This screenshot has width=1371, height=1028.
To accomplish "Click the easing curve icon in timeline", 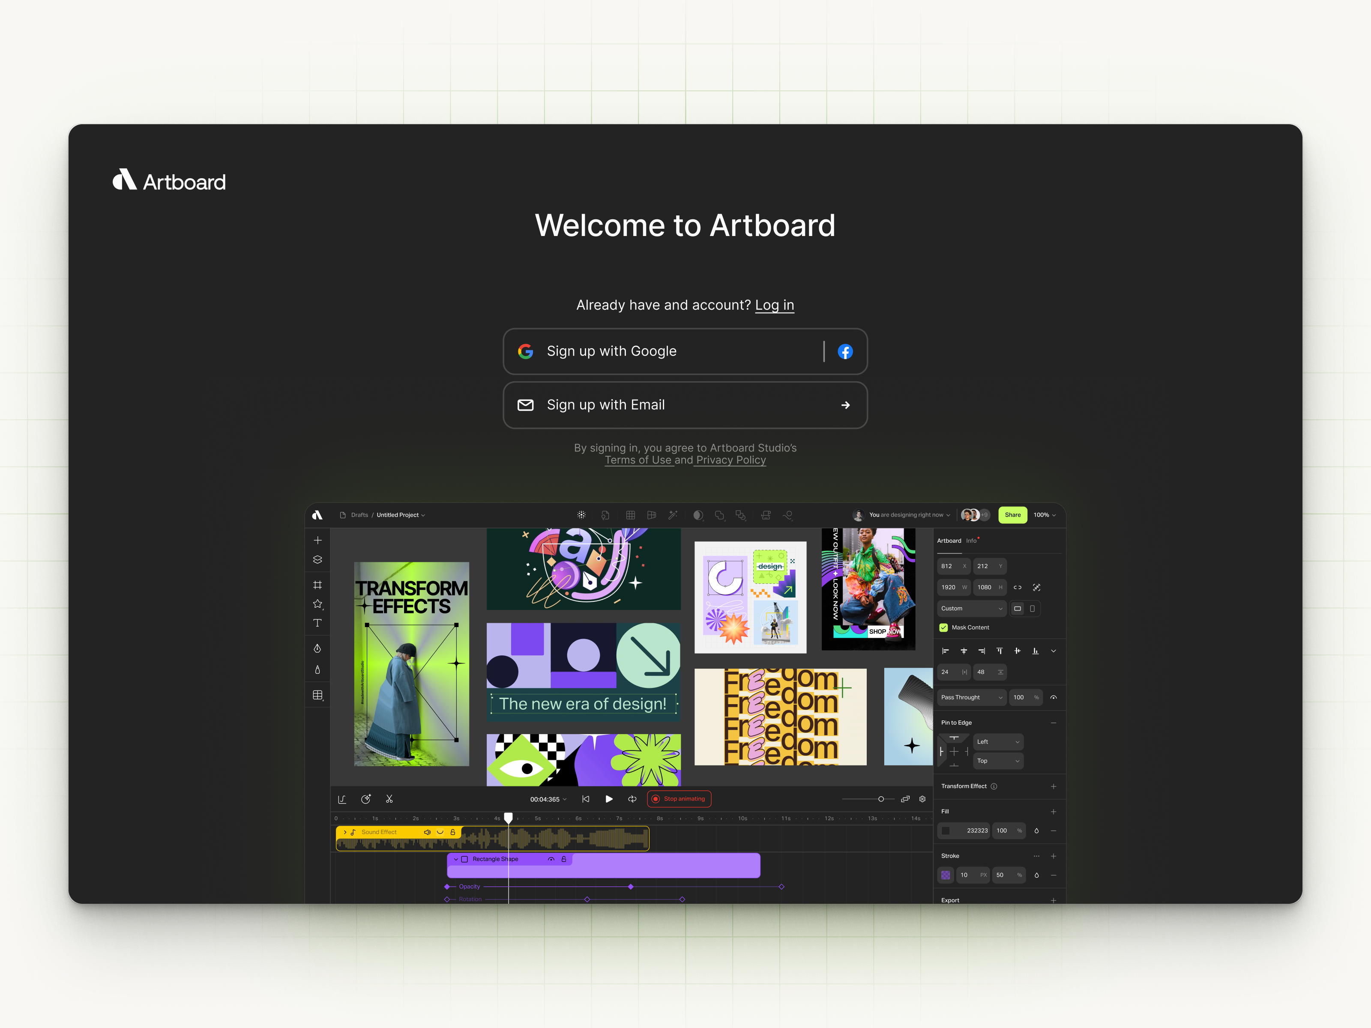I will [x=341, y=799].
